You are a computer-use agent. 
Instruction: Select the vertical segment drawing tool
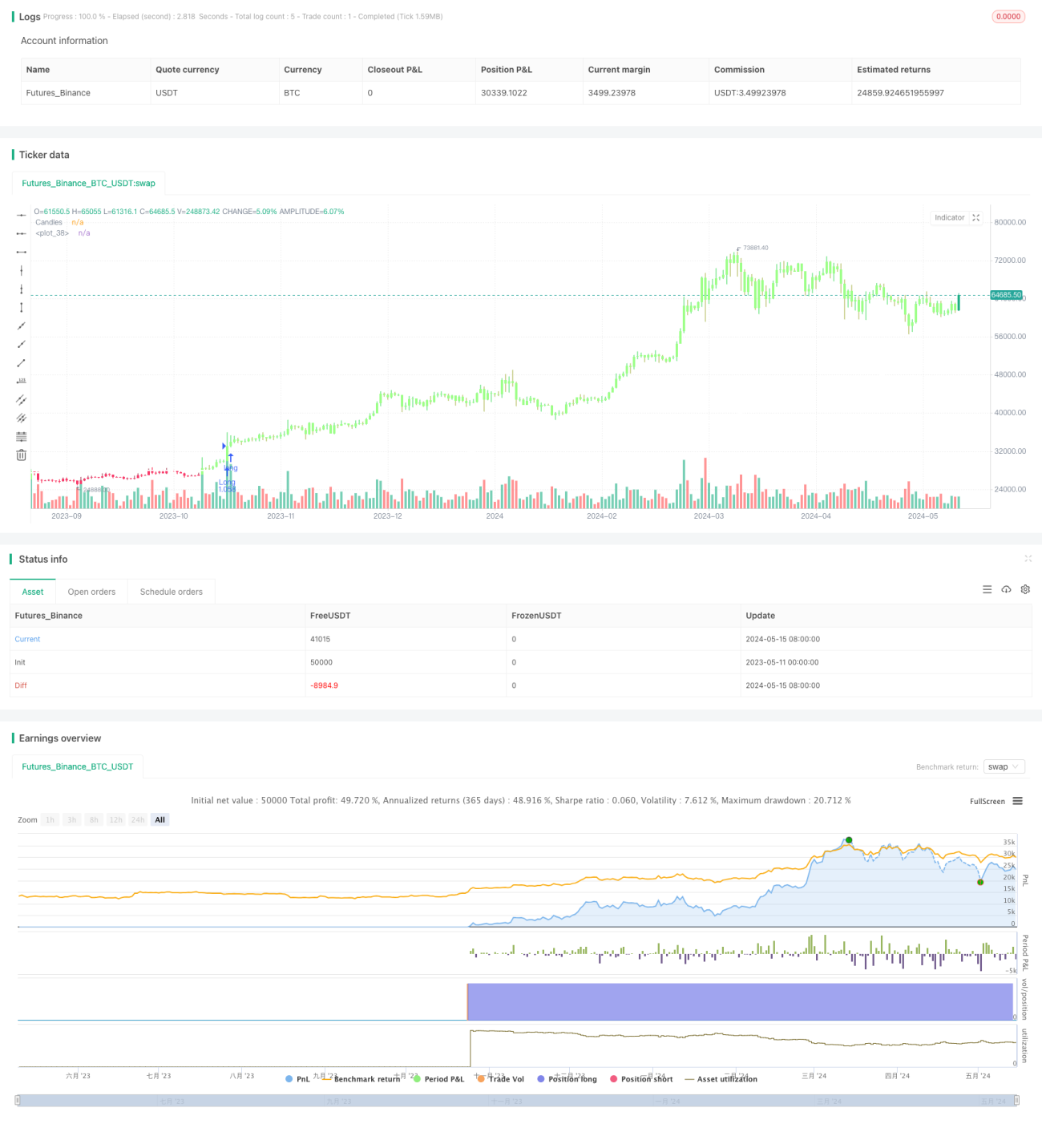[x=22, y=307]
